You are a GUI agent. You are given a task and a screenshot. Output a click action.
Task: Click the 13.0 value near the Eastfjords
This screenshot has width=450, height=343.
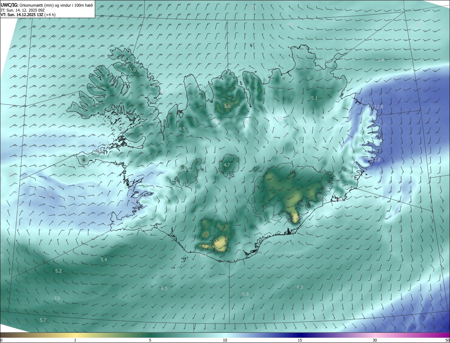[x=376, y=160]
